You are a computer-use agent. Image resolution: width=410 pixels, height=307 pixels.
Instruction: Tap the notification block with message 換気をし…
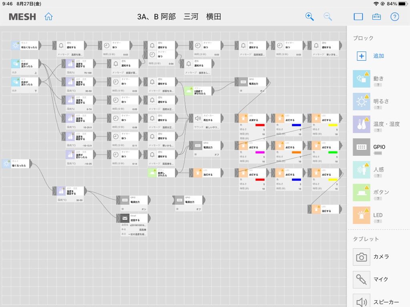coord(197,64)
